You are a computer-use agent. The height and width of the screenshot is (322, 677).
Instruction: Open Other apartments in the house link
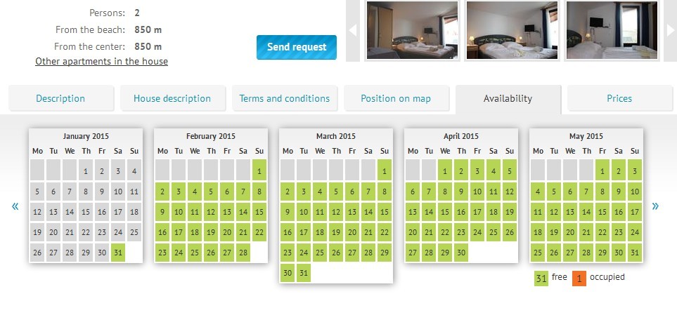(x=101, y=61)
